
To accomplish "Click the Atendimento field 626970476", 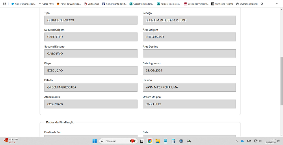I will [x=91, y=104].
